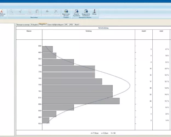The image size is (171, 137).
Task: Select the Aktuelle Applikation icon
Action: tap(76, 11)
